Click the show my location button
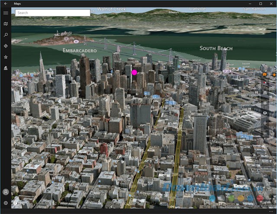The image size is (277, 214). [265, 103]
